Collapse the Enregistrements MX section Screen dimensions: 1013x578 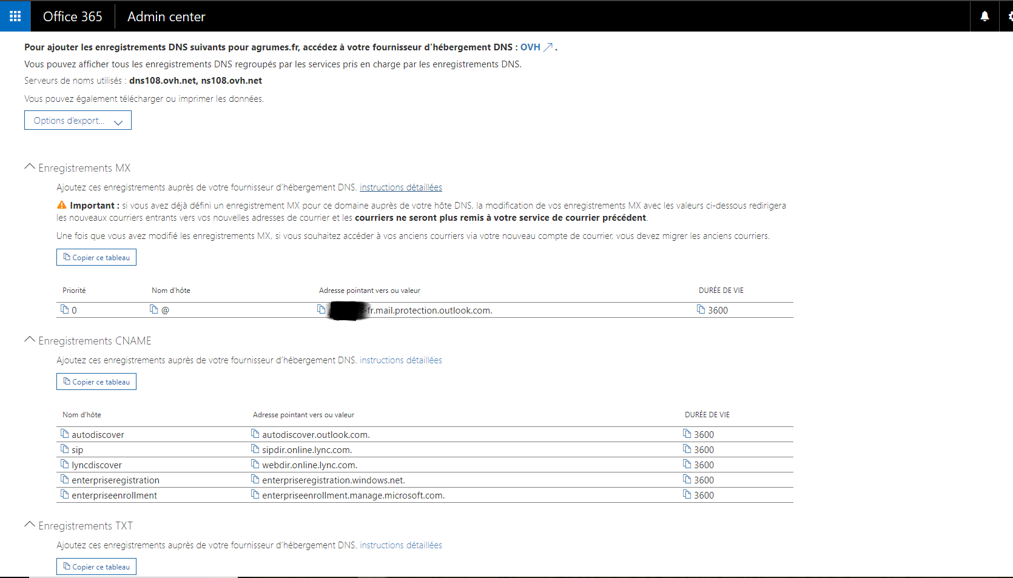[x=29, y=167]
